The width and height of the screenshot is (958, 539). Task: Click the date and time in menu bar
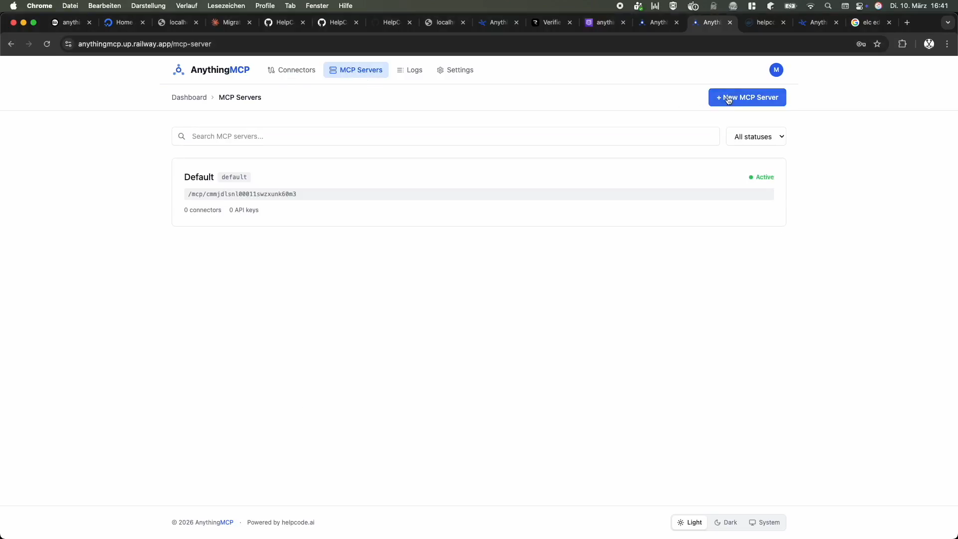point(919,6)
